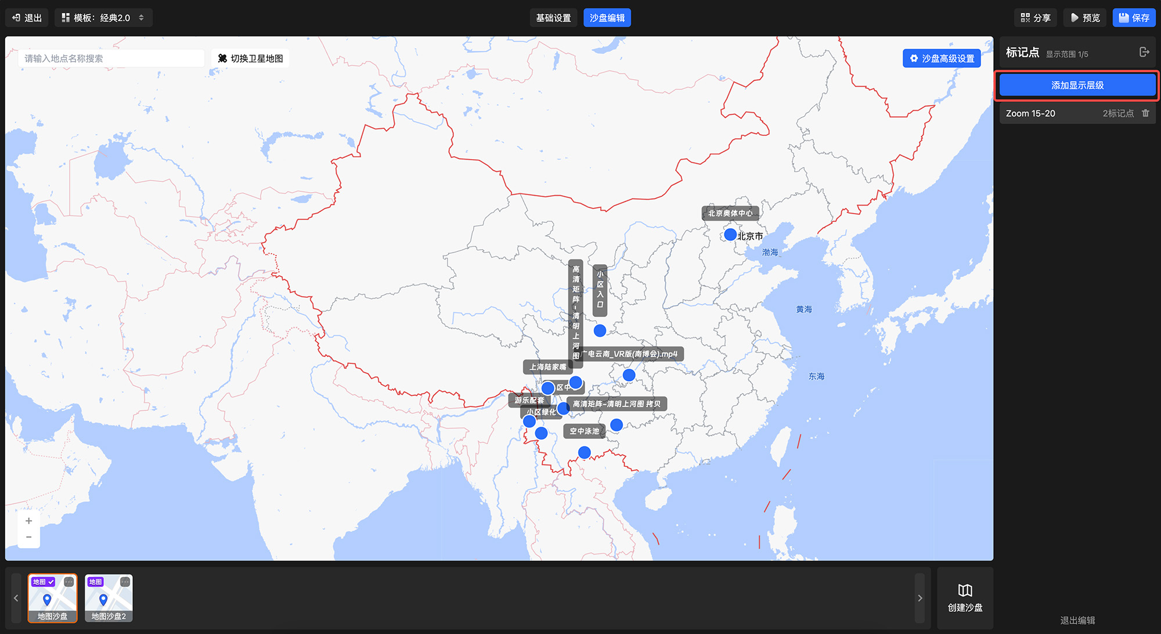Screen dimensions: 1161x634
Task: Open more options on 地图沙盘 thumbnail
Action: click(x=68, y=582)
